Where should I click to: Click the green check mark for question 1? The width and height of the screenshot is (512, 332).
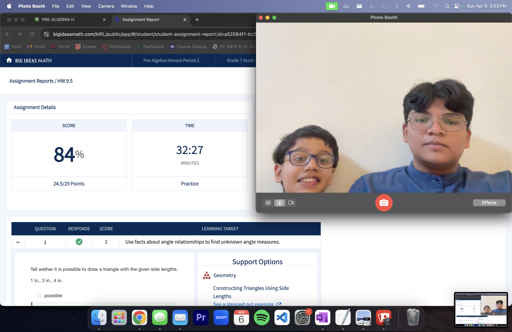coord(79,242)
